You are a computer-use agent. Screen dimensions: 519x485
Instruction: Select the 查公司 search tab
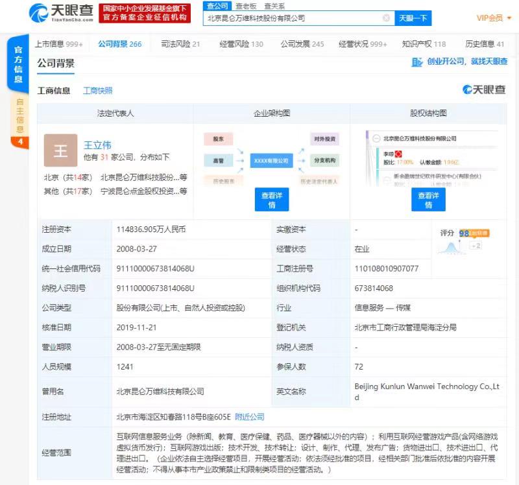217,6
